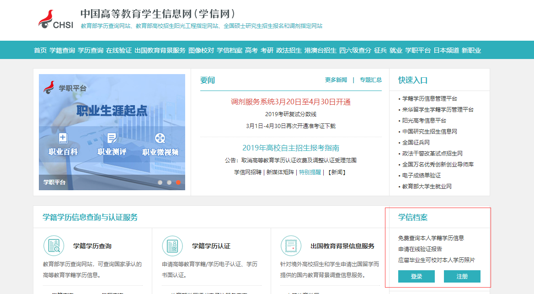Open 学职平台 in navigation bar

[418, 50]
